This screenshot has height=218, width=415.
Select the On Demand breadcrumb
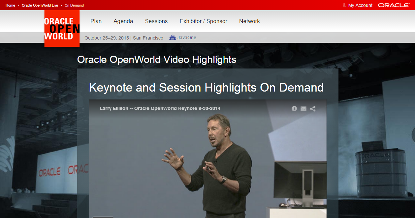click(x=74, y=5)
